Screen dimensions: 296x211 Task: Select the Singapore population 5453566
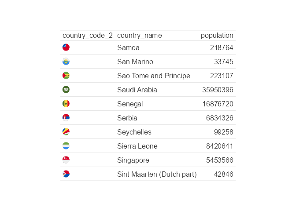coord(220,160)
